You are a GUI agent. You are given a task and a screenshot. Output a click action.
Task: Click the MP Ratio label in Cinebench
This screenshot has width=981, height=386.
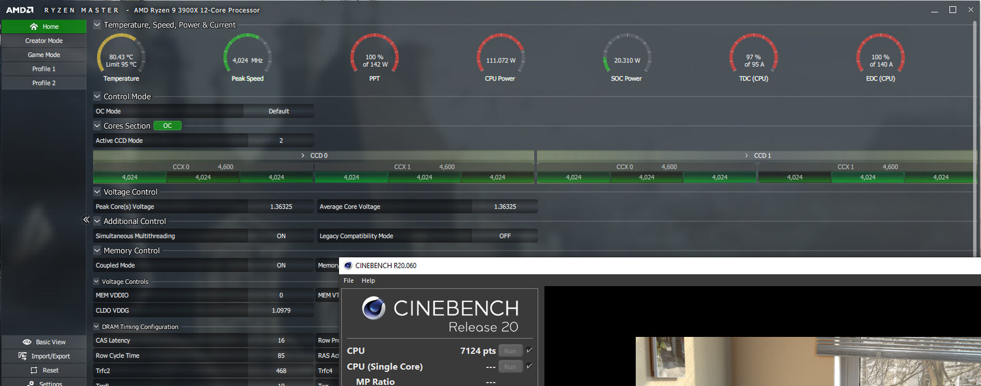(x=375, y=382)
